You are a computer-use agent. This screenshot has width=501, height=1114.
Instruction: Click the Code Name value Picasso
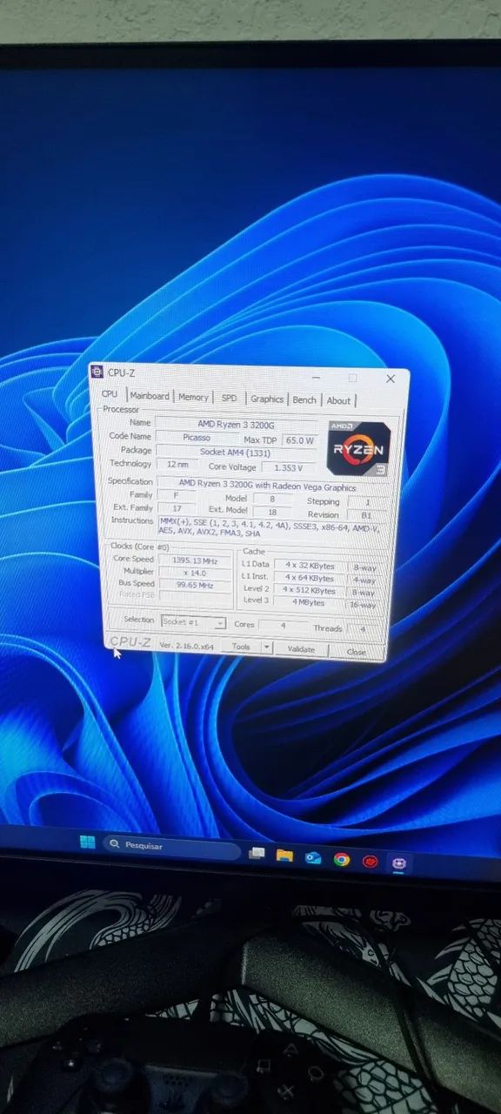click(x=197, y=437)
